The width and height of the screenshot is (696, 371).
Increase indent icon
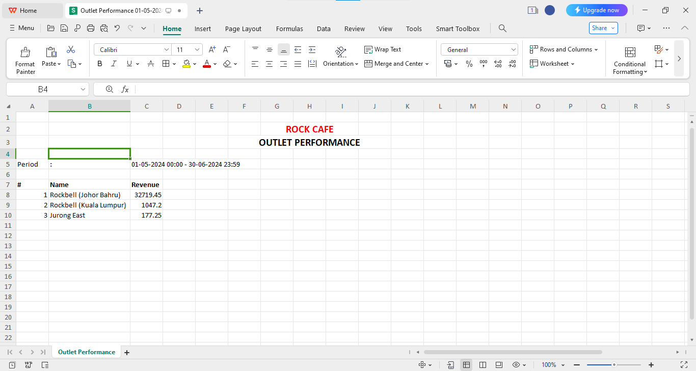(312, 49)
